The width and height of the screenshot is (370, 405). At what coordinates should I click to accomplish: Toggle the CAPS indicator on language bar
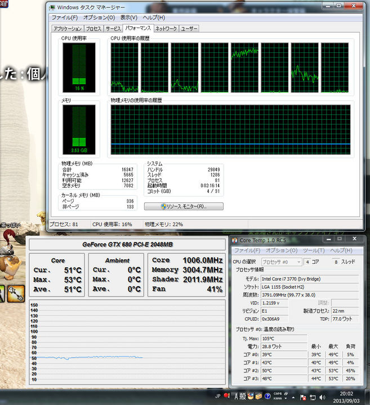tap(278, 394)
